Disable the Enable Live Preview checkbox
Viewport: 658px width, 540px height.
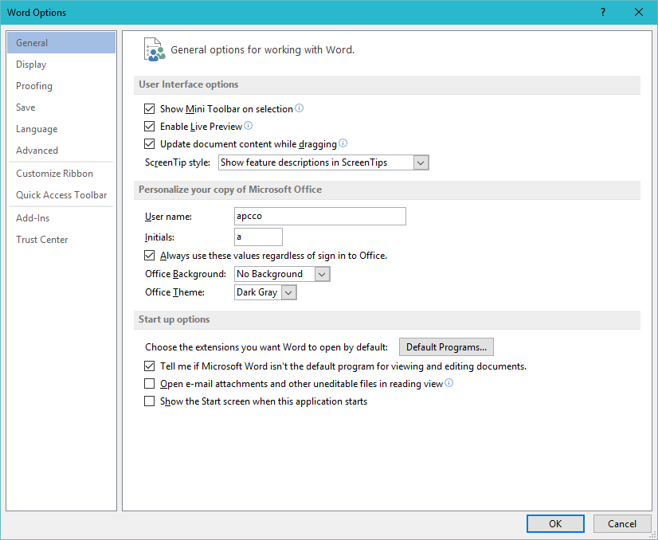pyautogui.click(x=149, y=127)
